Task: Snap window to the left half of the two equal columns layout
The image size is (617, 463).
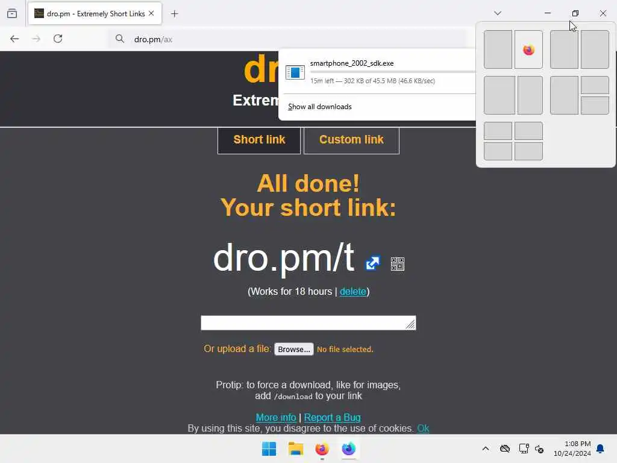Action: (498, 49)
